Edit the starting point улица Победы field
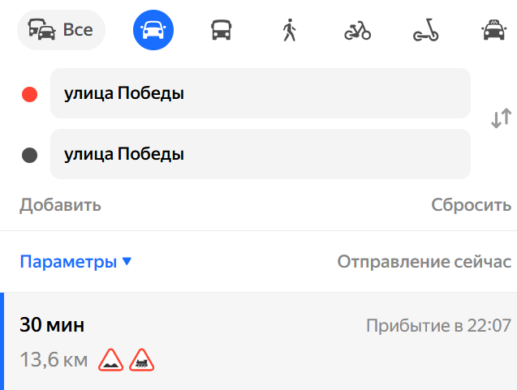 pyautogui.click(x=260, y=93)
